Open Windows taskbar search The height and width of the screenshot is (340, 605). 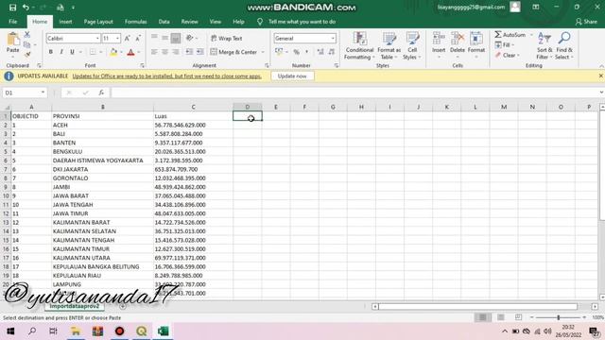pos(32,331)
